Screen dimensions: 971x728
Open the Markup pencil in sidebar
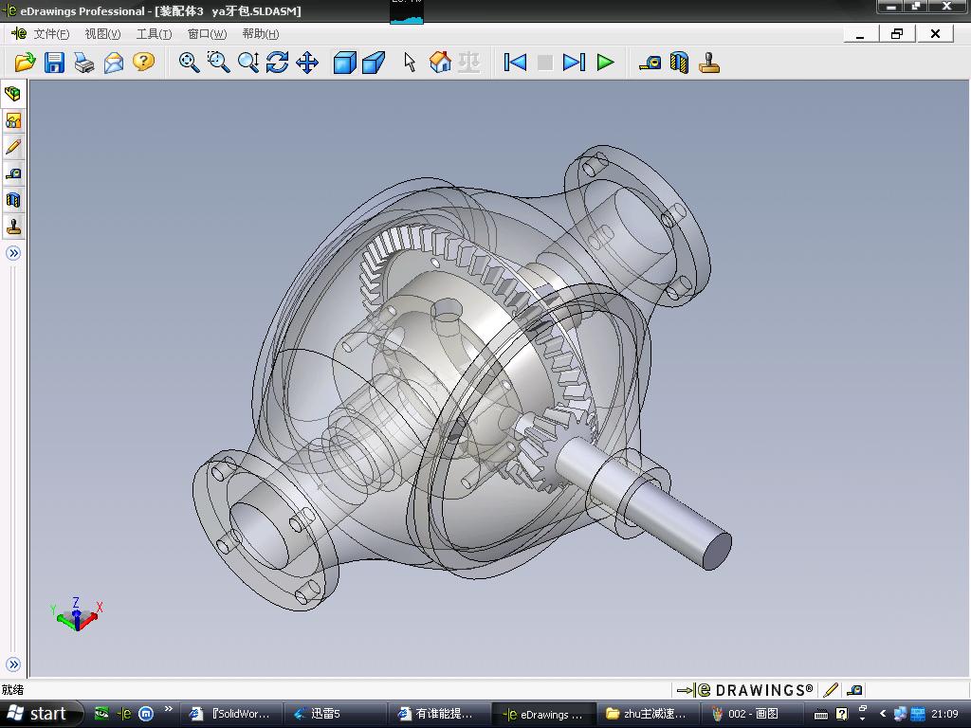pos(13,147)
